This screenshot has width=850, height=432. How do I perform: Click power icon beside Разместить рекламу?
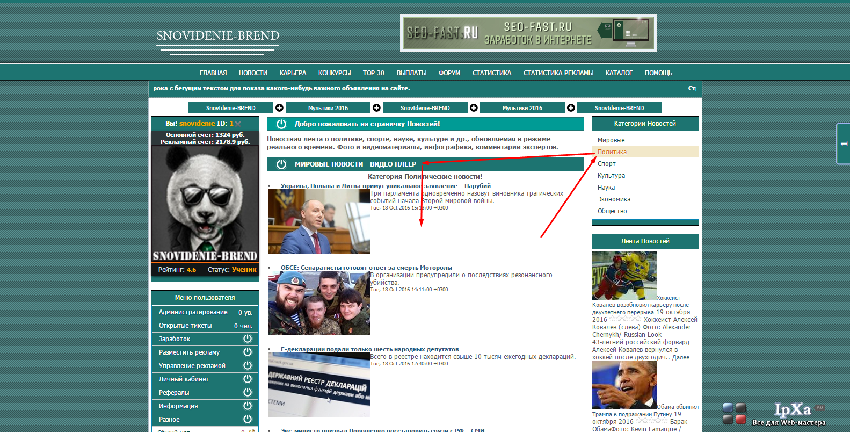(x=248, y=352)
